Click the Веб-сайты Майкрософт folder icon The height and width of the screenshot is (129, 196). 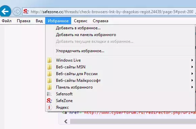(x=49, y=80)
